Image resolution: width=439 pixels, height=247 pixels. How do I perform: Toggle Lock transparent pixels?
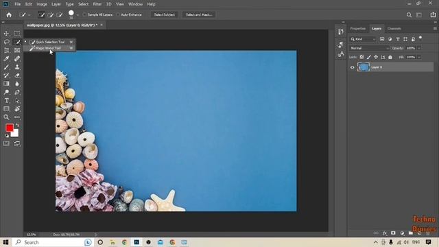pyautogui.click(x=361, y=57)
